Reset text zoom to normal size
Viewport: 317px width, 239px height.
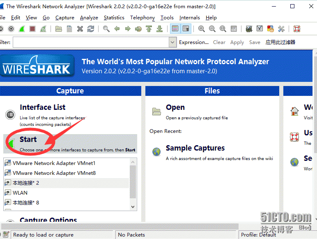coord(223,29)
